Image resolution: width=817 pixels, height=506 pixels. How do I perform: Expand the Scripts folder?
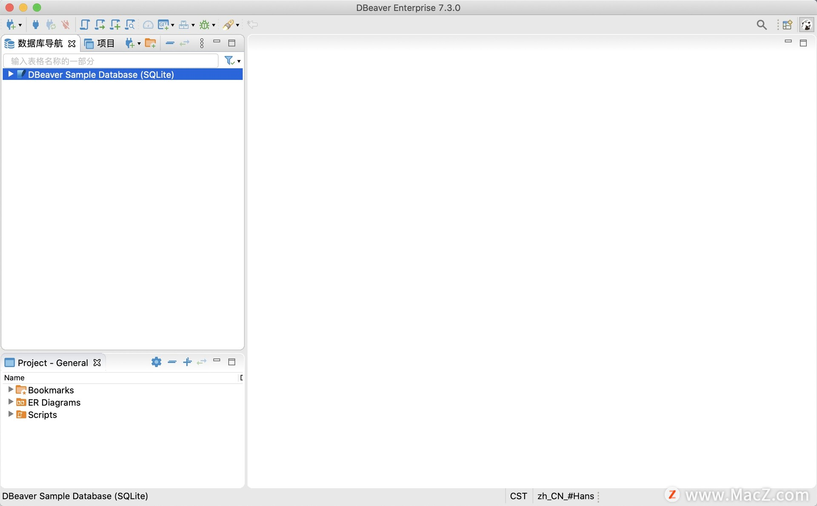(11, 414)
